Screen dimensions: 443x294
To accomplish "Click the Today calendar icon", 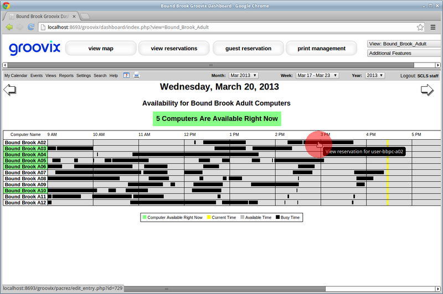I will pyautogui.click(x=127, y=75).
